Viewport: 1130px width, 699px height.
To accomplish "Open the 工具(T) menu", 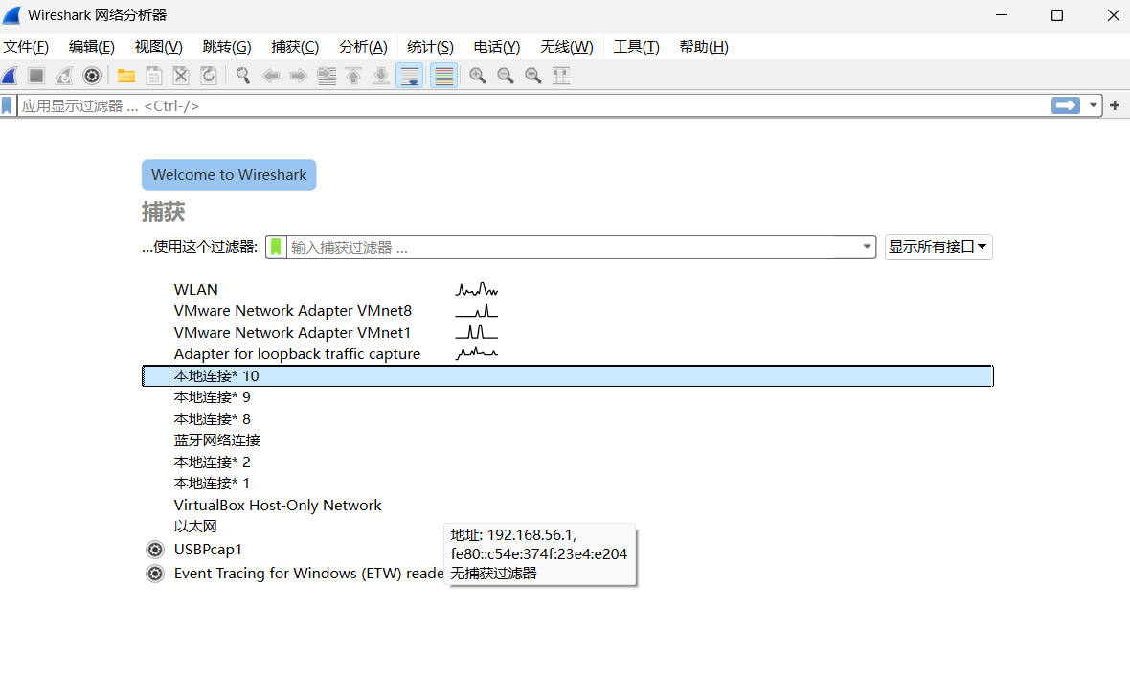I will 637,47.
